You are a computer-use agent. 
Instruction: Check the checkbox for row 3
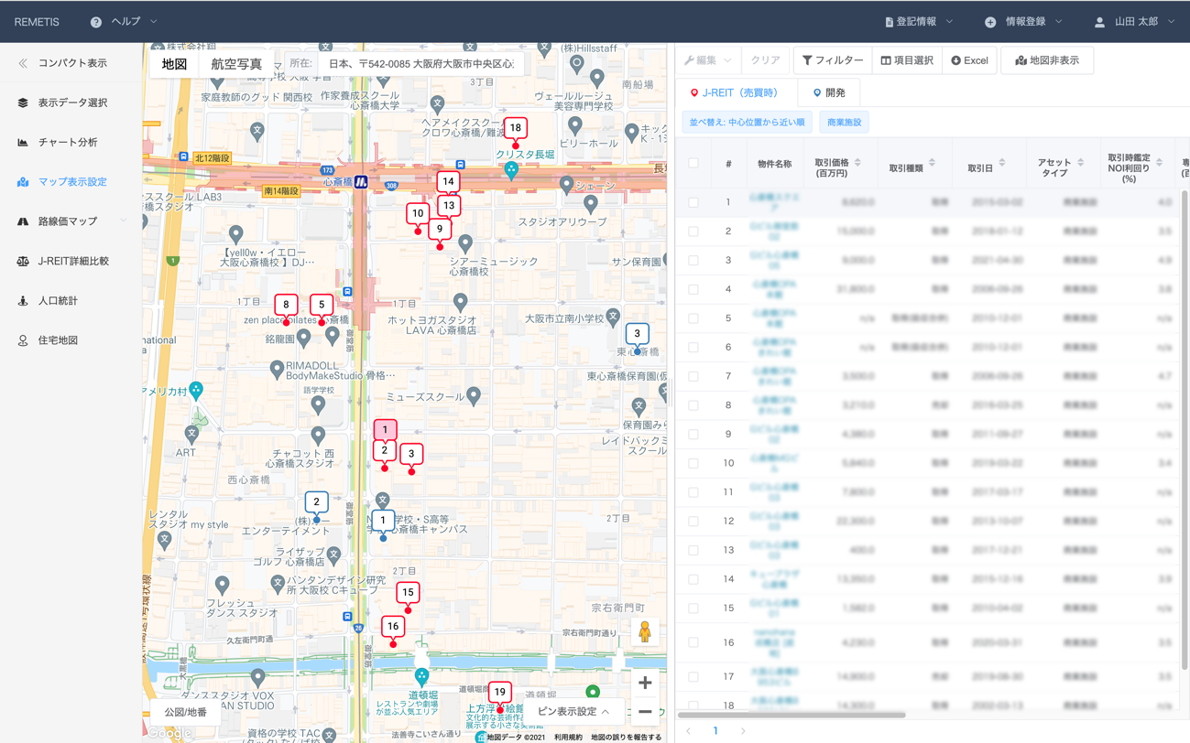693,260
